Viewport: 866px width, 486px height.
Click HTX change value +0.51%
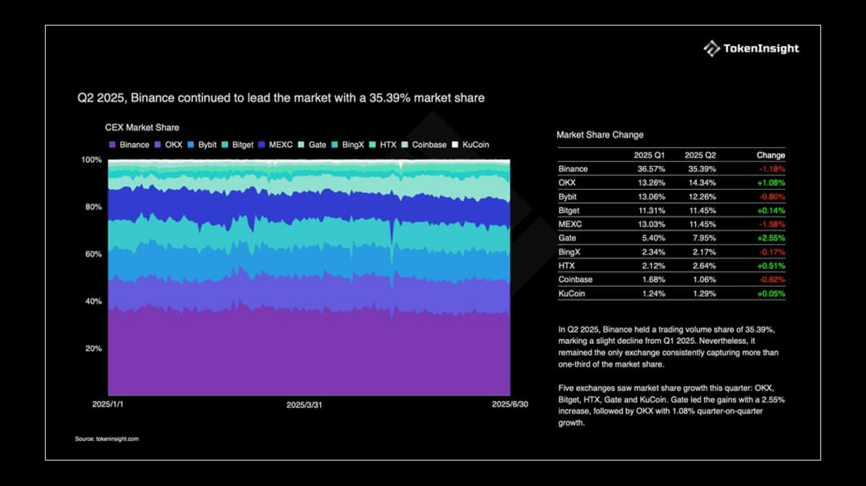pos(771,266)
